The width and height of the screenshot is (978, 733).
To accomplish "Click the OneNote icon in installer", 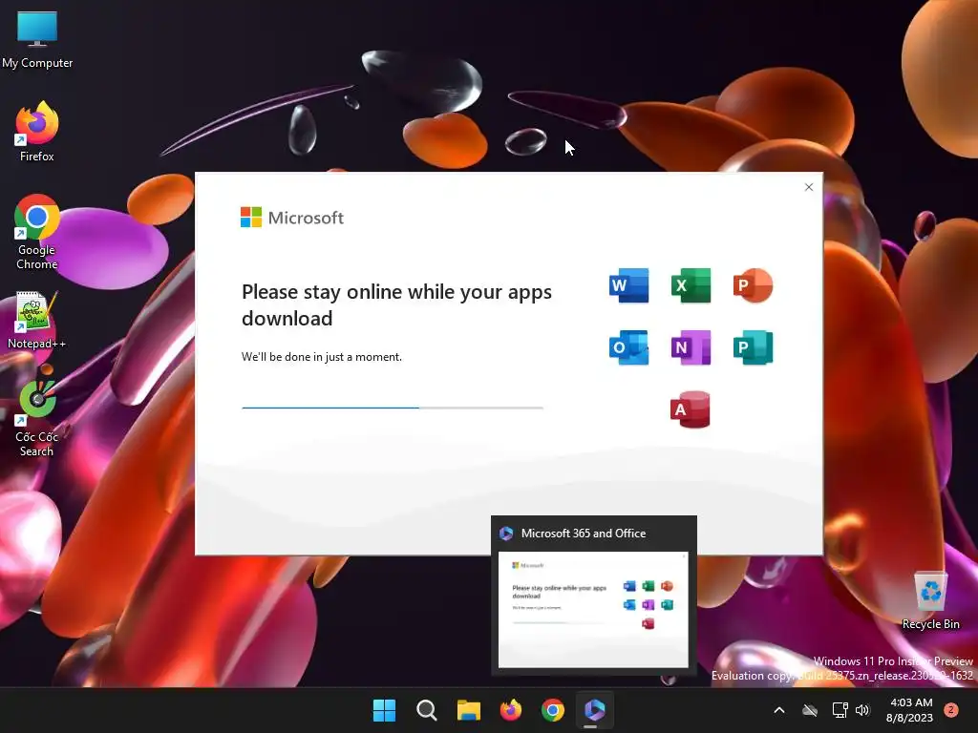I will pos(691,347).
